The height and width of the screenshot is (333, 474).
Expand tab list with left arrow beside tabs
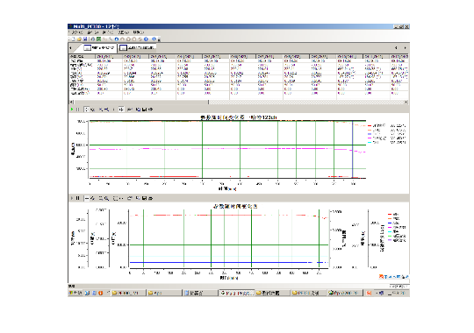pyautogui.click(x=71, y=48)
